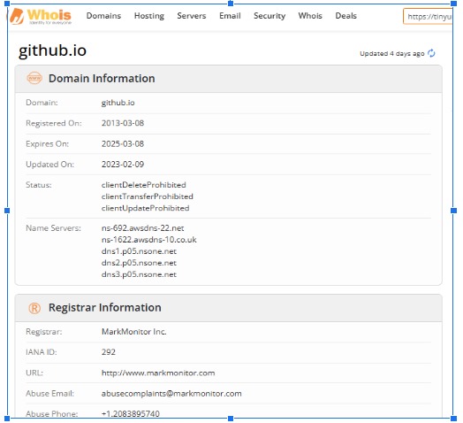This screenshot has width=463, height=423.
Task: Click the 'Updated On:' label
Action: pyautogui.click(x=49, y=165)
